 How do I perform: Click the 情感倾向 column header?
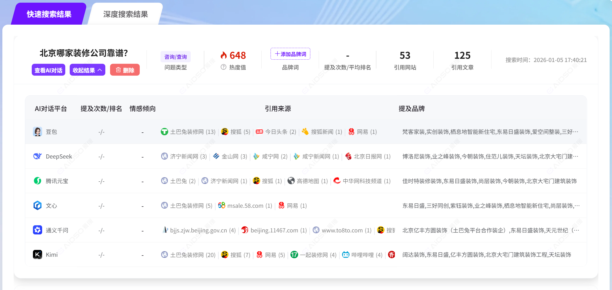(x=142, y=109)
